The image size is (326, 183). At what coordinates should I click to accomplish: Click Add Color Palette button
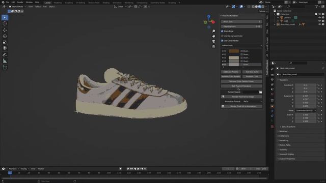click(x=231, y=72)
